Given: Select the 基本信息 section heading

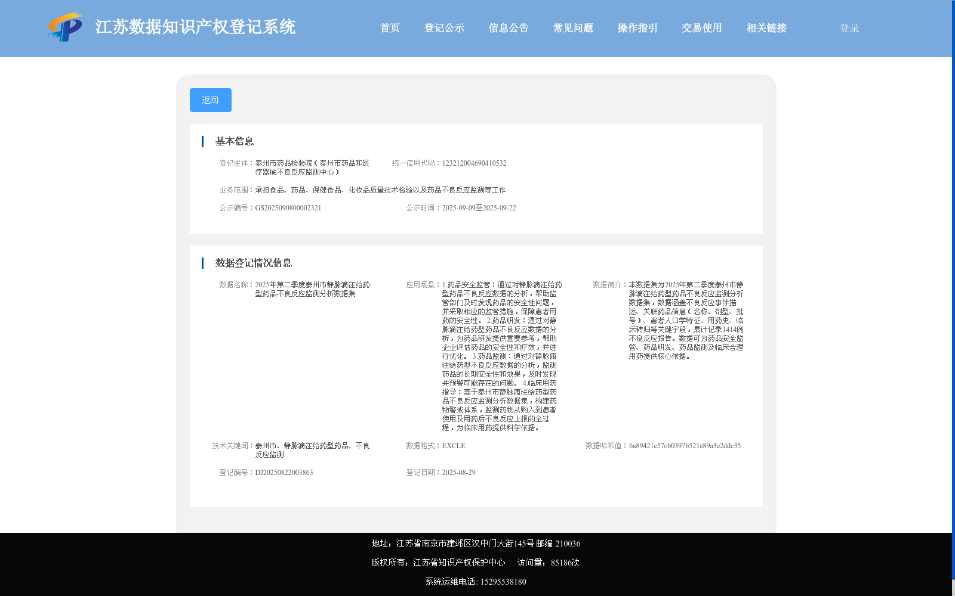Looking at the screenshot, I should point(235,141).
